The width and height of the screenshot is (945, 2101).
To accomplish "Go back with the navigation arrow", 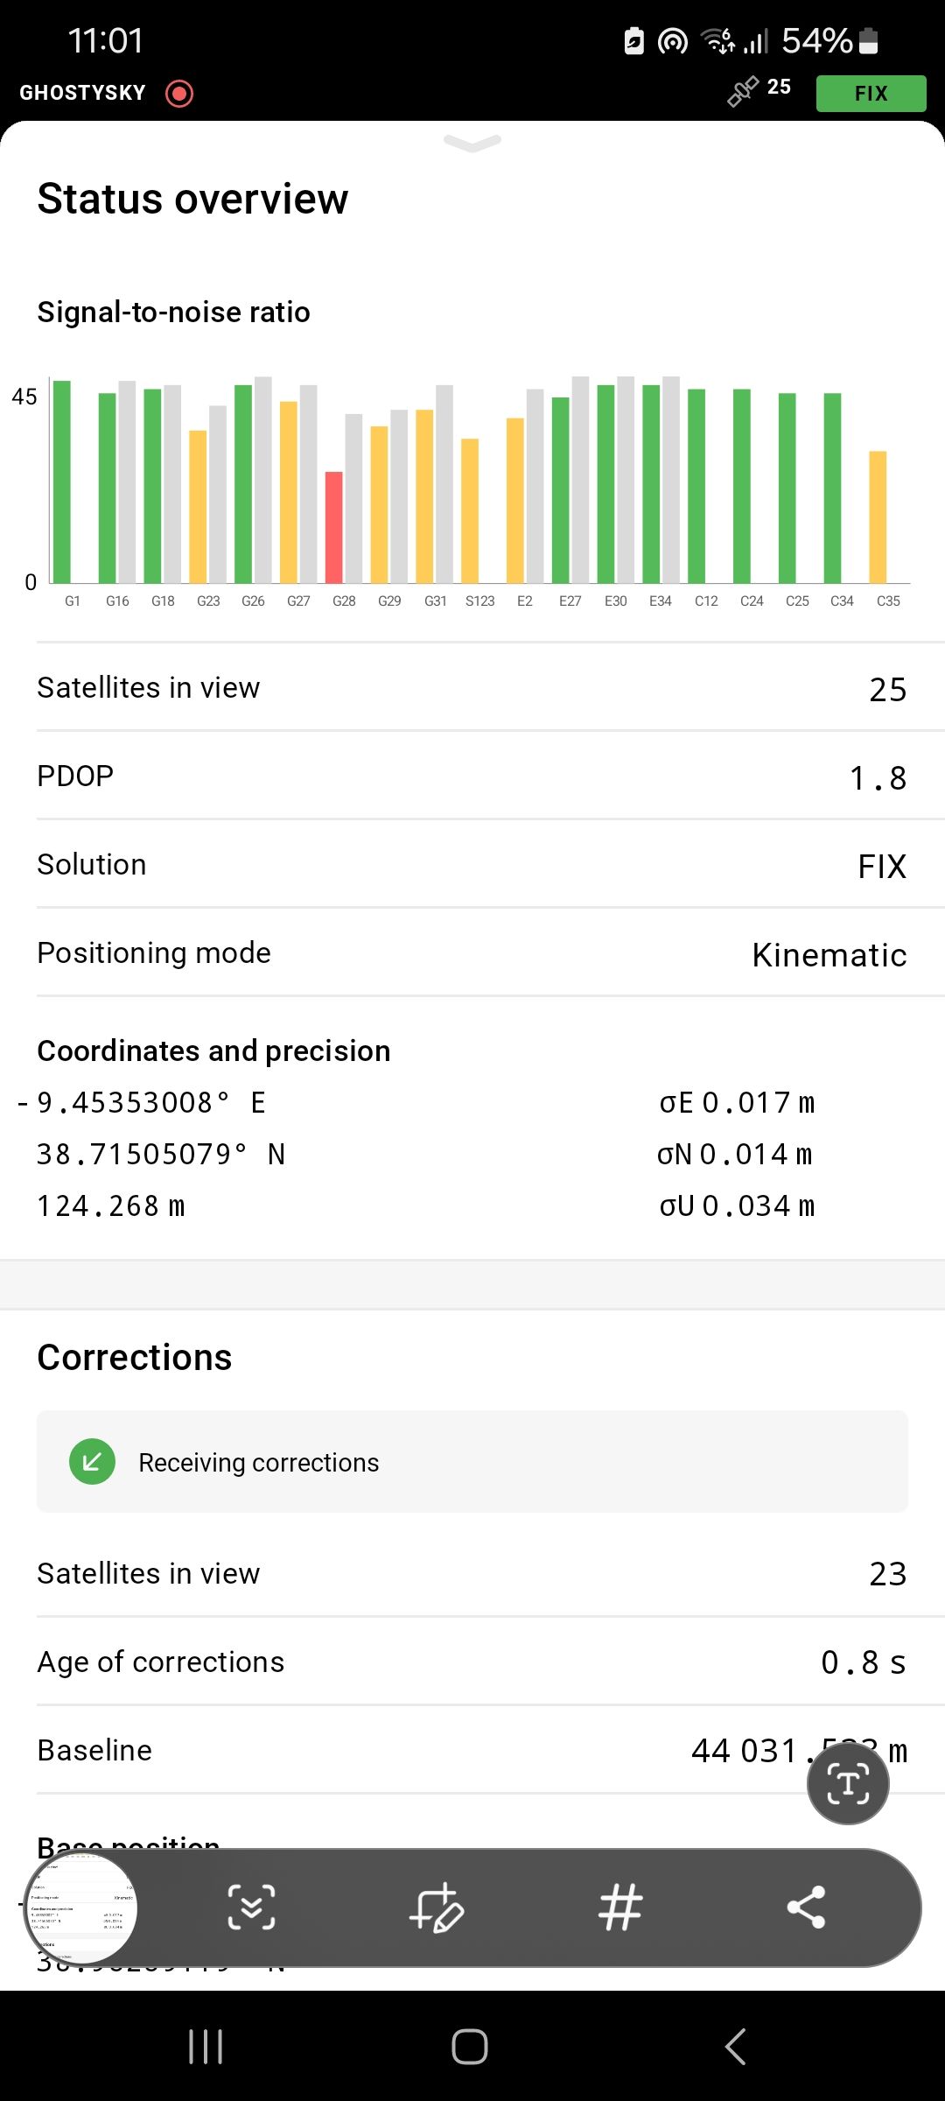I will [736, 2047].
